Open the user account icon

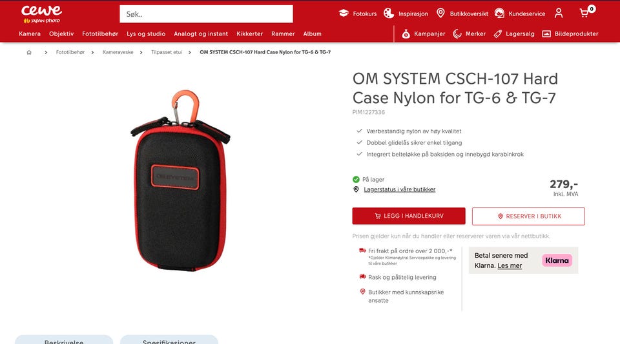tap(558, 14)
